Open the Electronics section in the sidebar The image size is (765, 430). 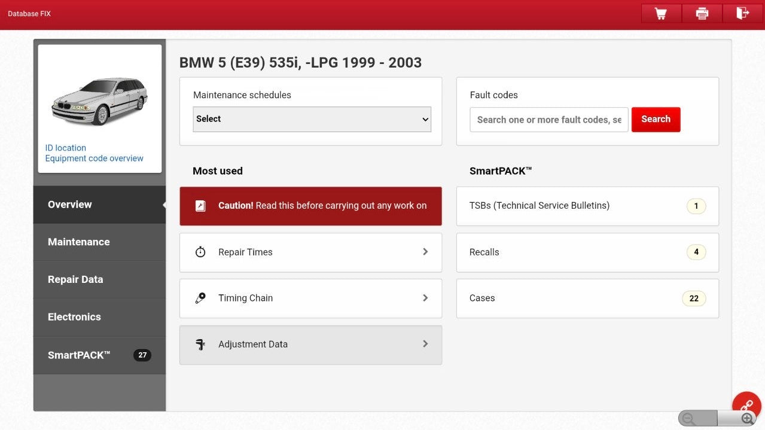coord(74,317)
